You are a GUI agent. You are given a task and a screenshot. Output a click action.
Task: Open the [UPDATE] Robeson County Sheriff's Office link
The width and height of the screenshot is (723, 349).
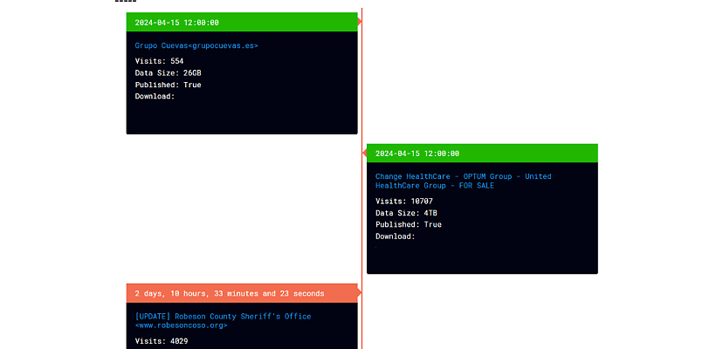coord(223,321)
